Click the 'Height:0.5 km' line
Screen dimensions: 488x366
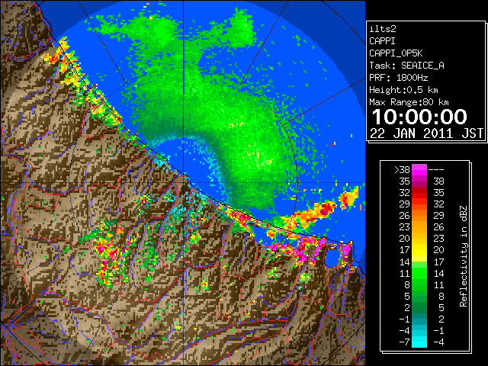[x=403, y=90]
